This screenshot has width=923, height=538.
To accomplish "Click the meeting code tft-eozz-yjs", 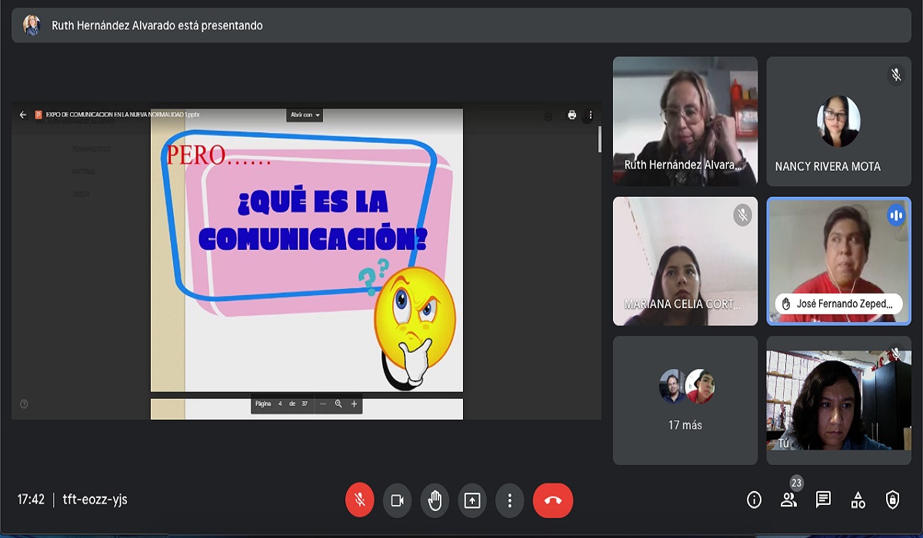I will [95, 500].
